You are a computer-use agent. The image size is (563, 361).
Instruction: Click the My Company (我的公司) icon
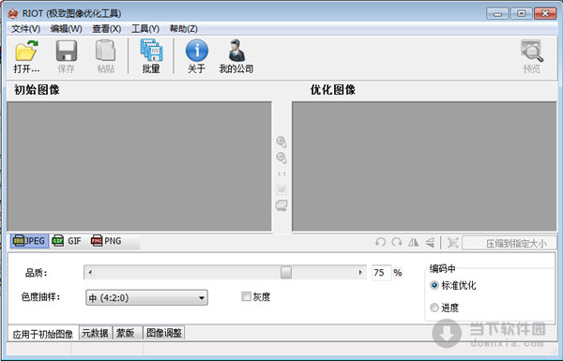point(236,51)
